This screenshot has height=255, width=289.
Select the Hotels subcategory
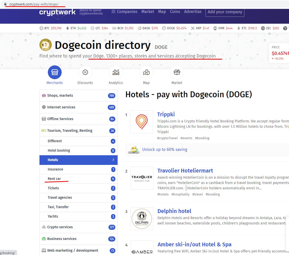point(78,160)
